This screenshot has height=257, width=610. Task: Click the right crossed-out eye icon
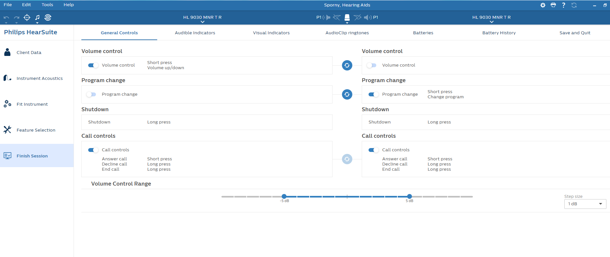point(358,17)
